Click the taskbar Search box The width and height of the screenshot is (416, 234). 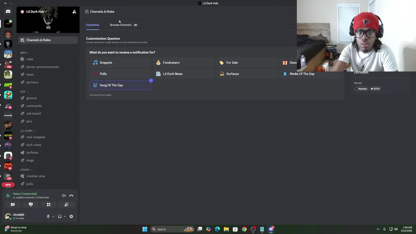click(x=173, y=229)
